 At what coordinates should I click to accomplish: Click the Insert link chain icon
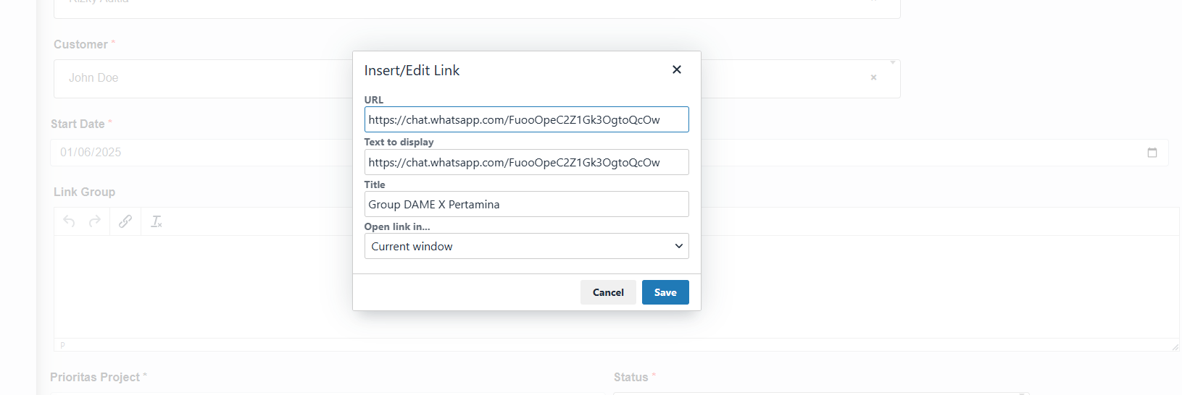125,221
